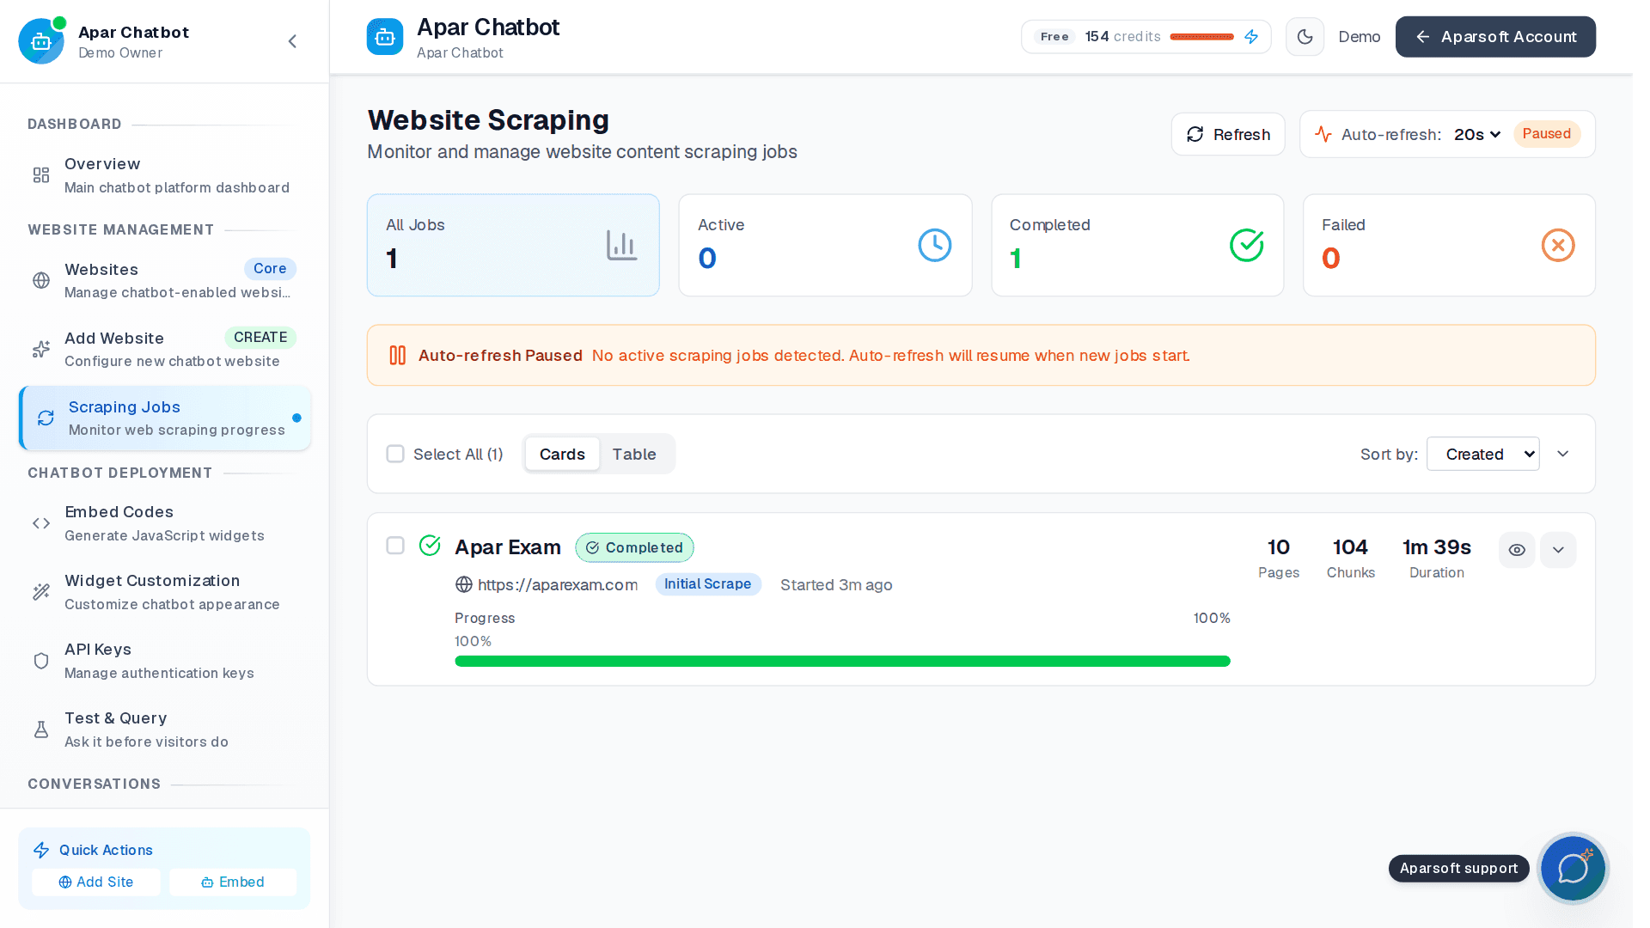The width and height of the screenshot is (1650, 928).
Task: Switch to the Cards view tab
Action: (x=562, y=454)
